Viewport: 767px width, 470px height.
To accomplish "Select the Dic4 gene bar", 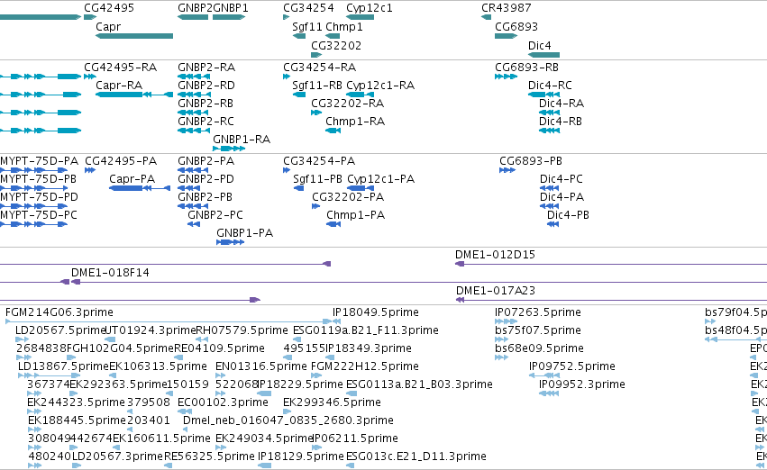I will click(544, 55).
